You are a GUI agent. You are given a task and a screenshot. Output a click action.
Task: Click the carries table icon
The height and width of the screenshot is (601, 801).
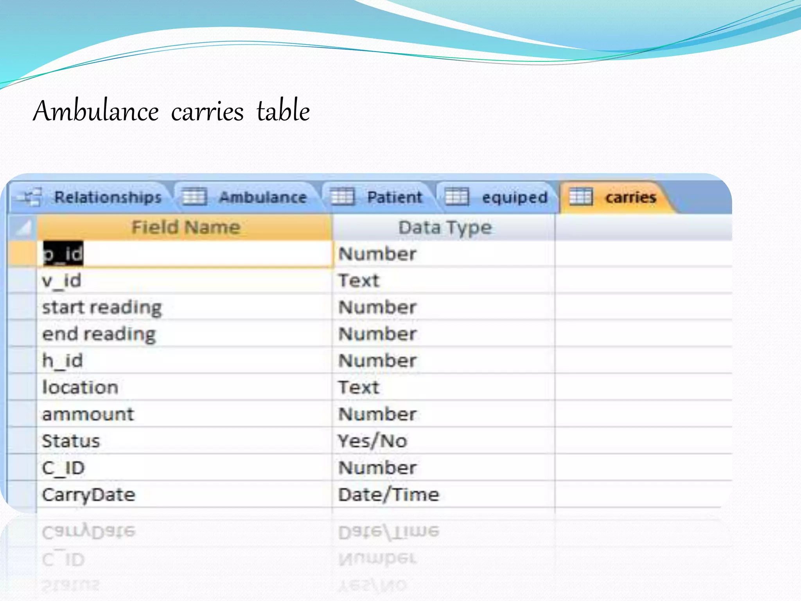pyautogui.click(x=580, y=196)
